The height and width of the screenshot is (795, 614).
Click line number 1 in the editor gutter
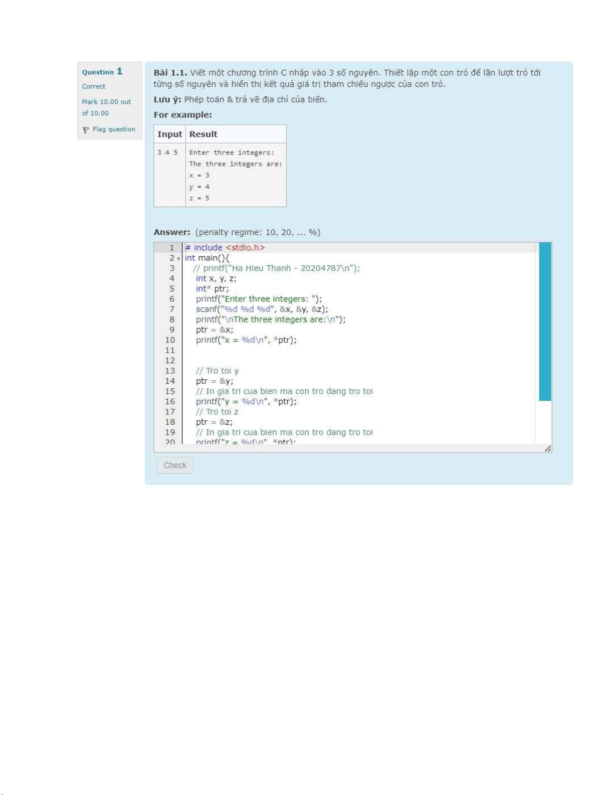pos(171,248)
